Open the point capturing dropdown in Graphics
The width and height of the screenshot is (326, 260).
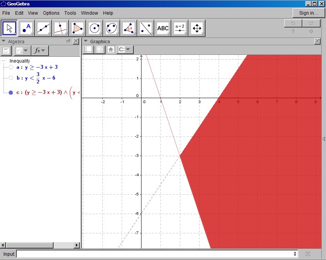tap(124, 49)
